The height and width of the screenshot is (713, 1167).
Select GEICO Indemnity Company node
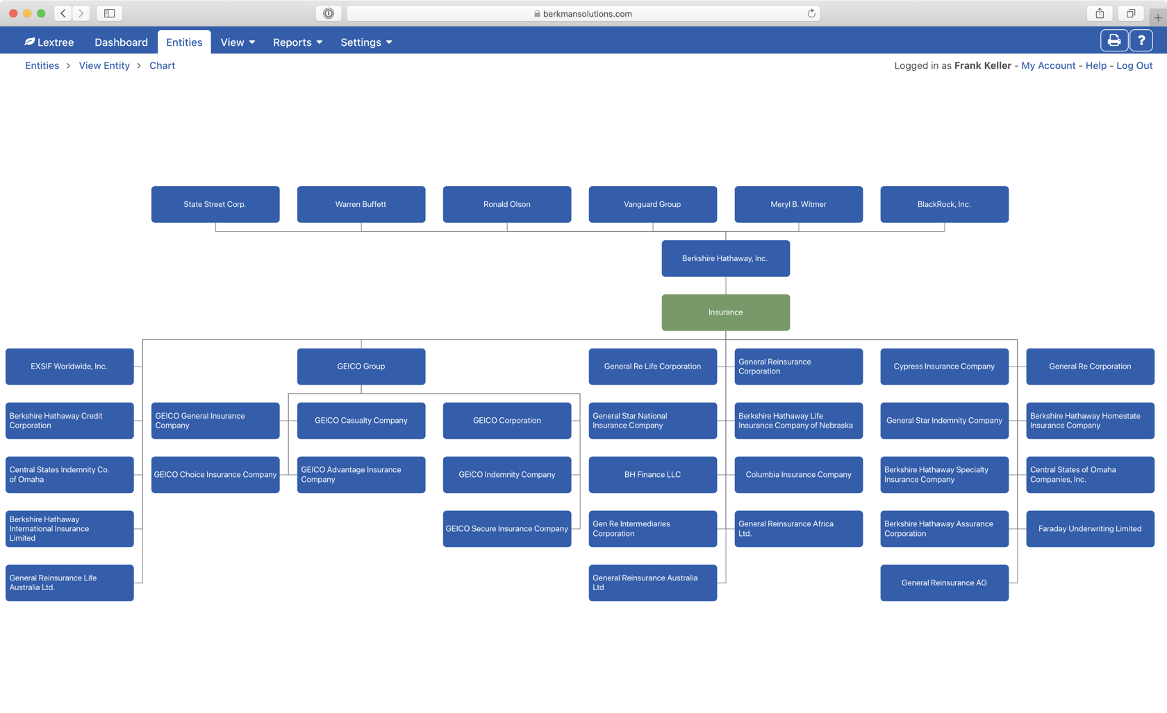pos(507,475)
